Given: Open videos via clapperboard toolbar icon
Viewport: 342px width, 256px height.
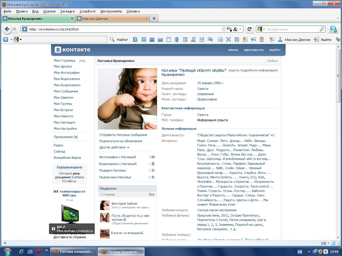Looking at the screenshot, I should (152, 39).
